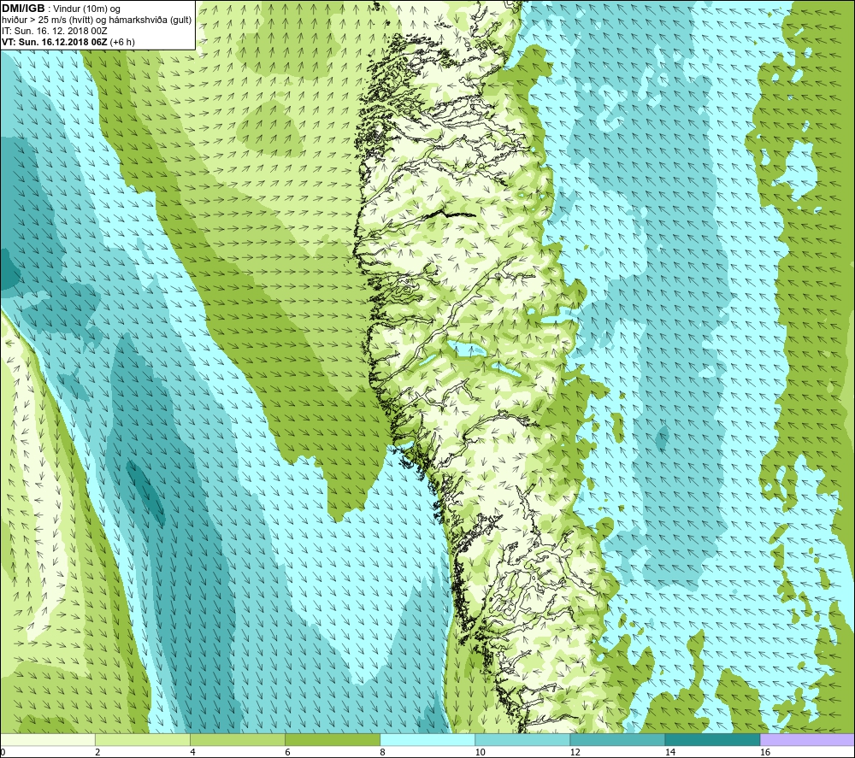The width and height of the screenshot is (855, 758).
Task: Click the legend value '12'
Action: (575, 753)
